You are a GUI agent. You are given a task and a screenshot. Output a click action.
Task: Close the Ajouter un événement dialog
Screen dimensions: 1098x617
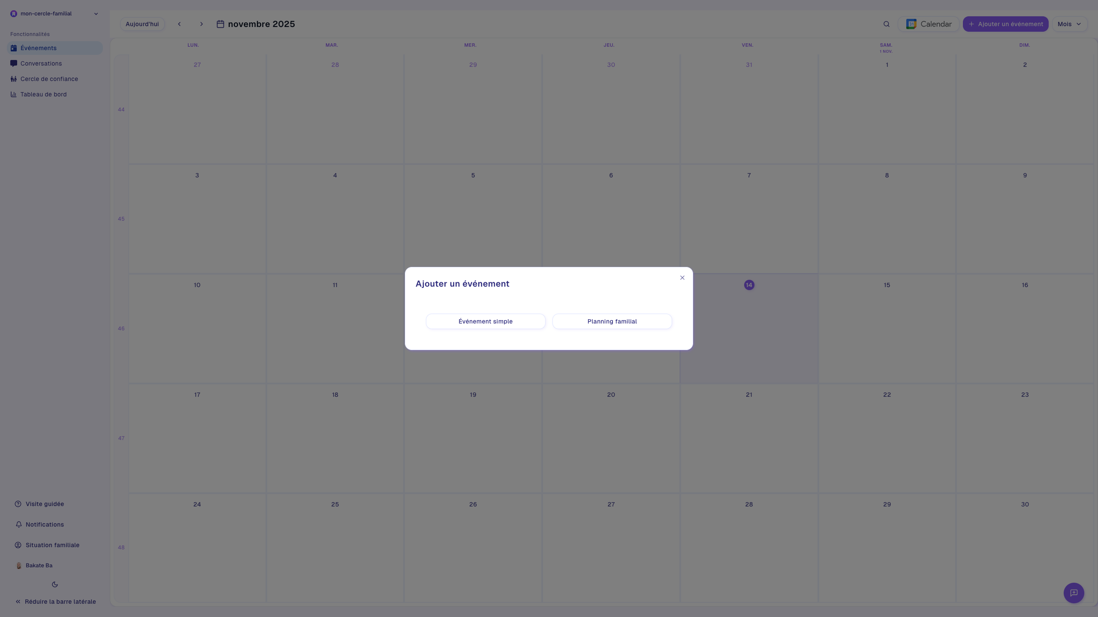click(x=682, y=278)
